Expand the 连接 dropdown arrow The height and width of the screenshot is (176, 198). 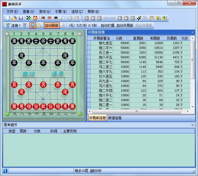(20, 25)
